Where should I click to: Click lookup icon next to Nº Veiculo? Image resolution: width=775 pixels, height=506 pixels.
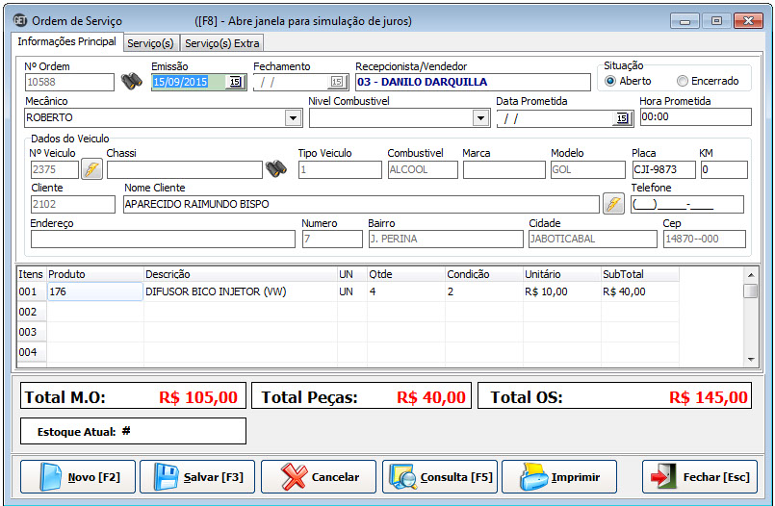91,170
